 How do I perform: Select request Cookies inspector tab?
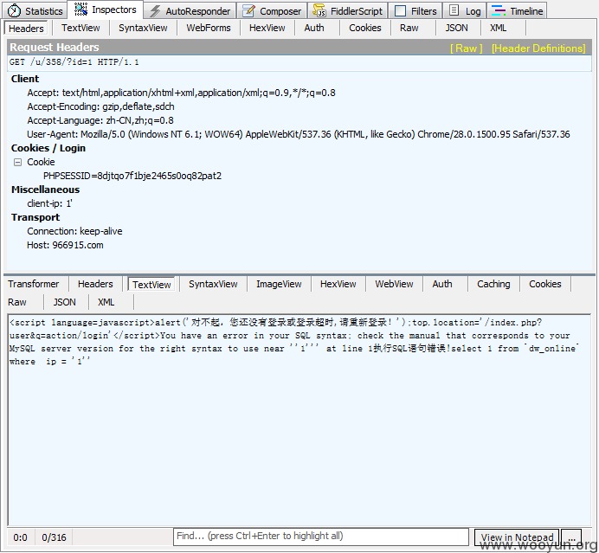(364, 28)
